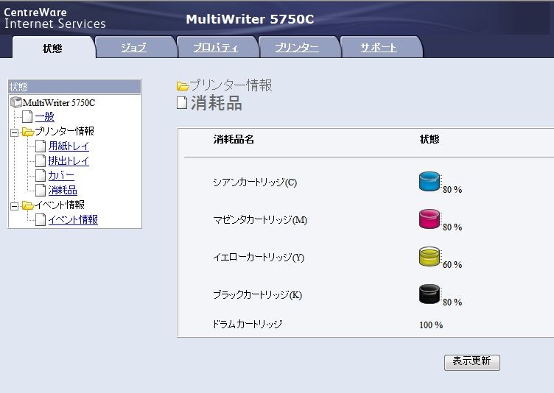Open the 用紙トレイ link
Viewport: 554px width, 393px height.
69,146
